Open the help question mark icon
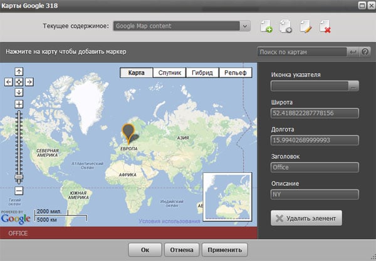This screenshot has width=376, height=261. point(365,51)
